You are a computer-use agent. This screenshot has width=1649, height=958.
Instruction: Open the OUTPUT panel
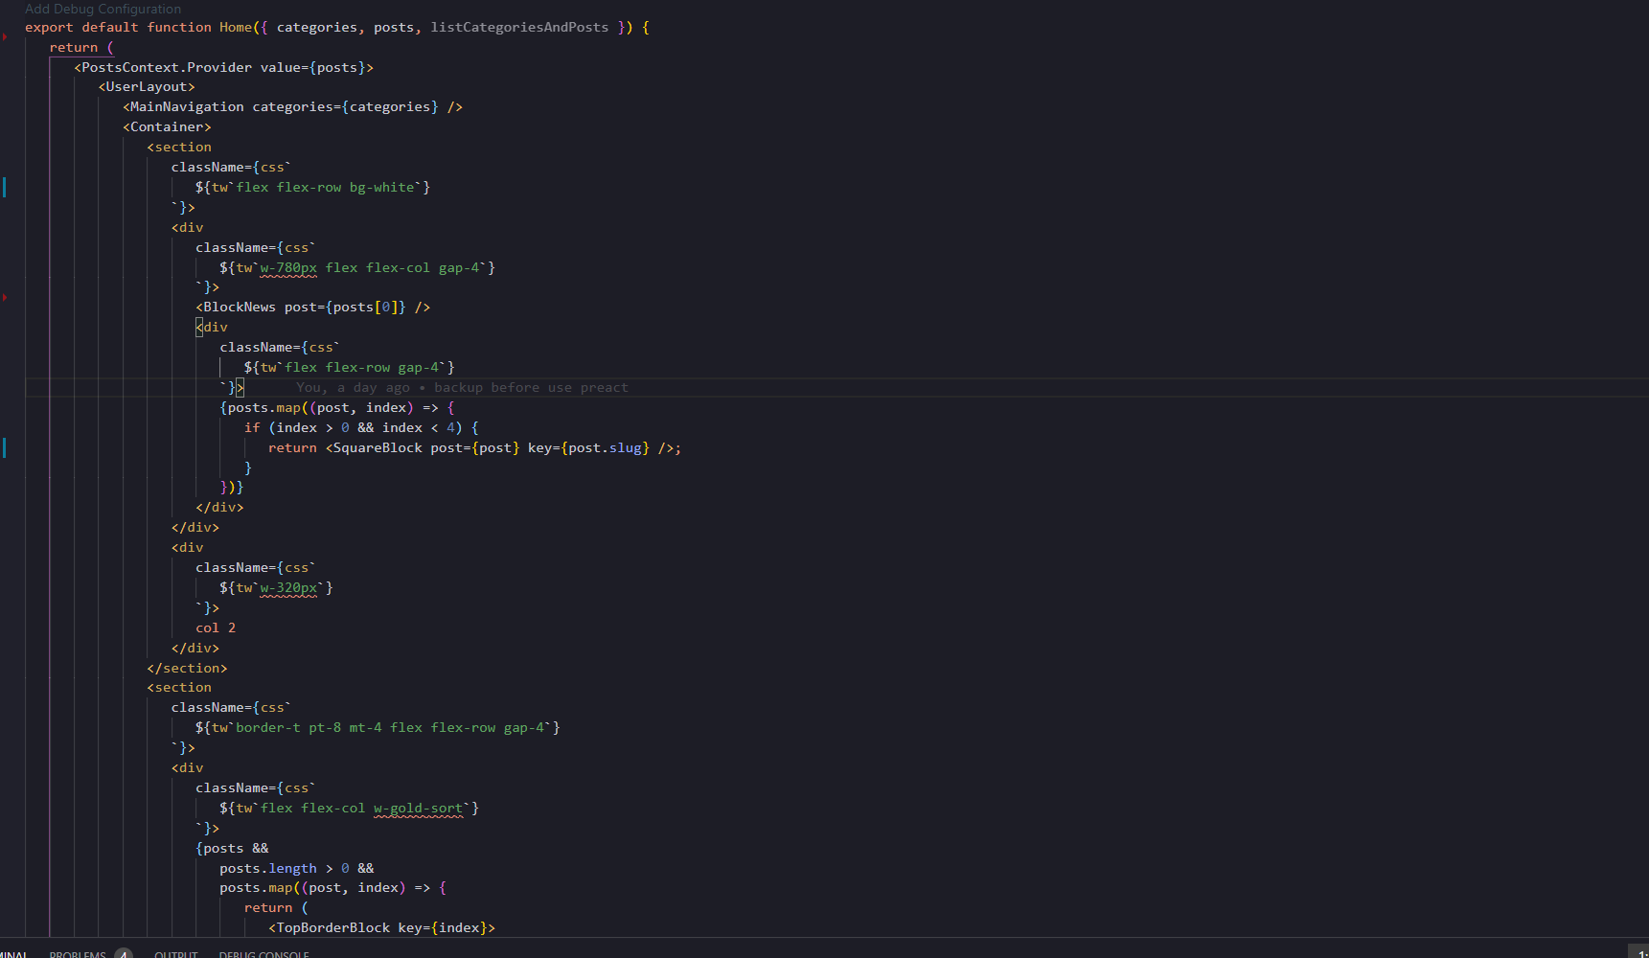click(x=176, y=953)
